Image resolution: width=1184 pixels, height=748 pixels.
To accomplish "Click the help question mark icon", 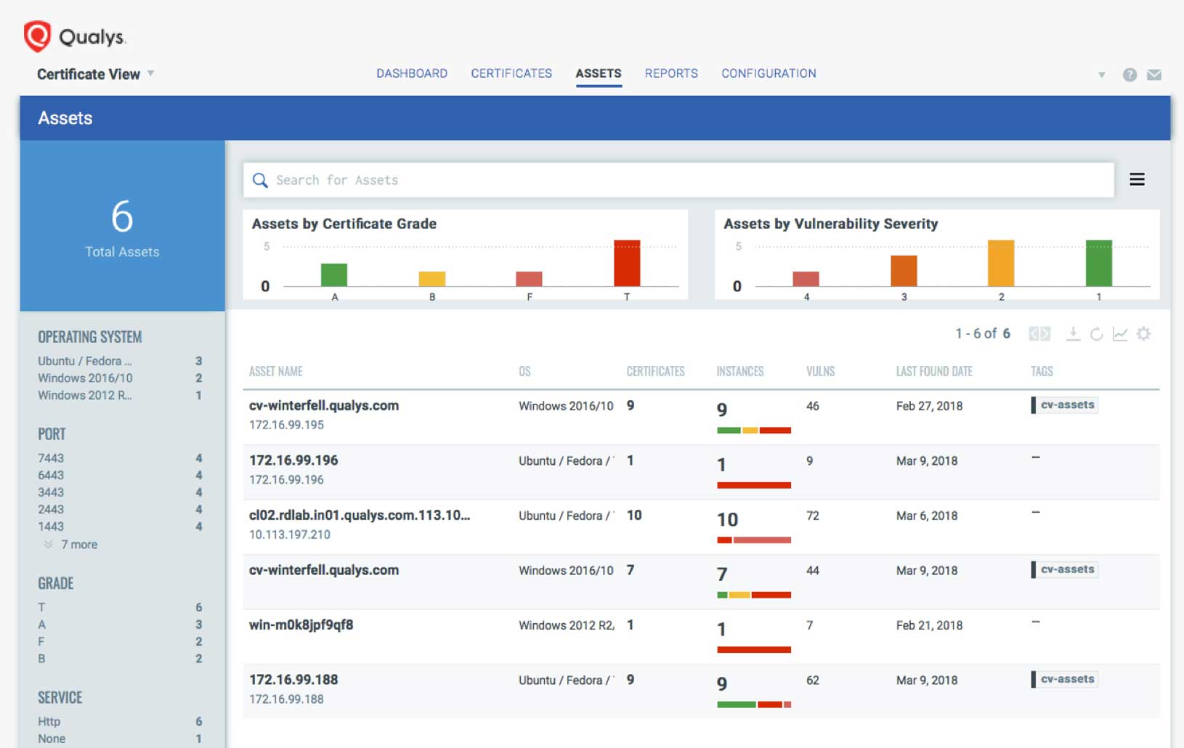I will pyautogui.click(x=1130, y=75).
